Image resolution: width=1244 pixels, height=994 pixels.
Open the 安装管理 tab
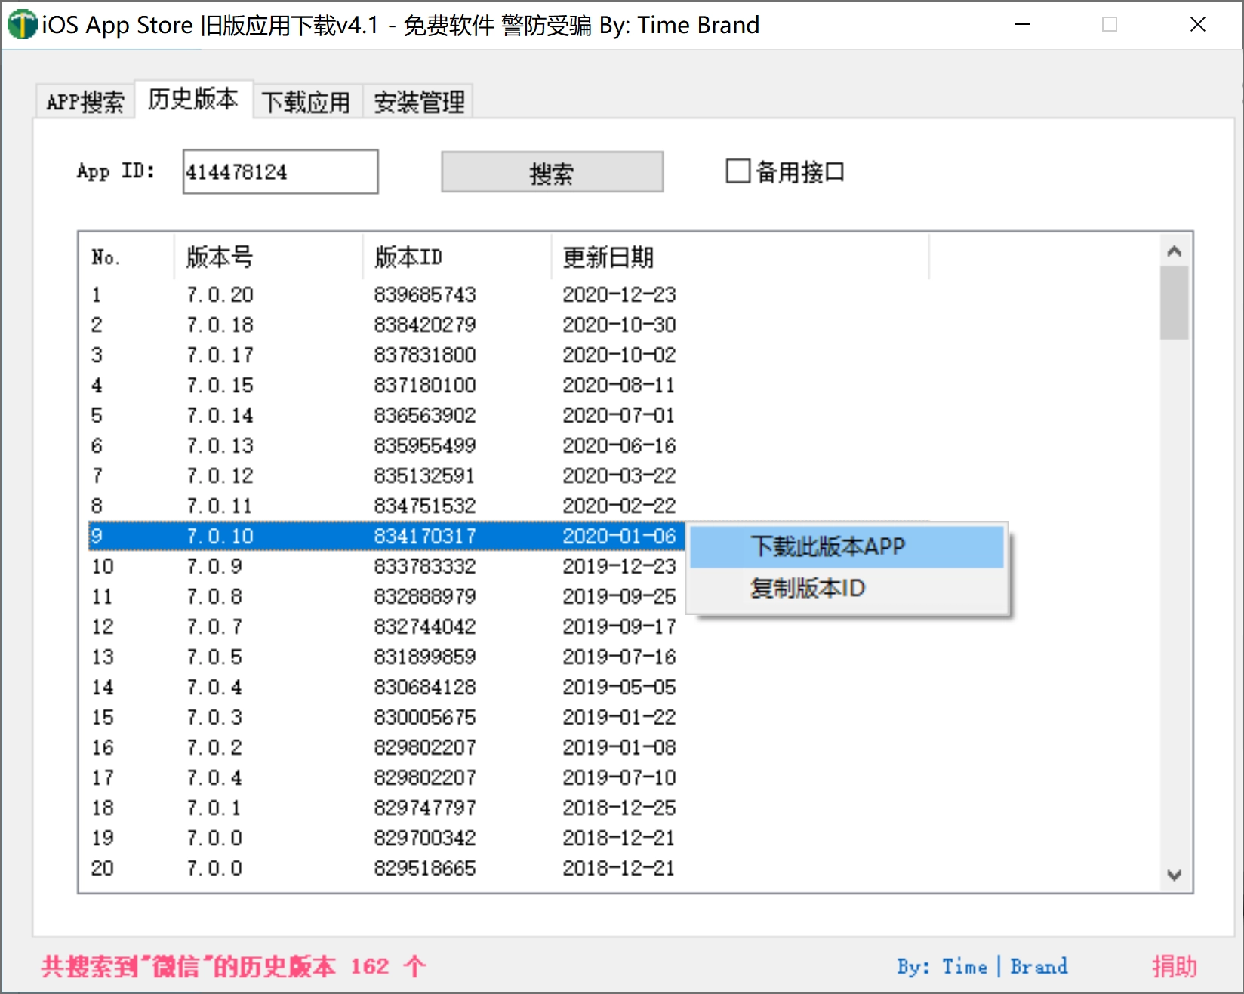click(x=420, y=101)
